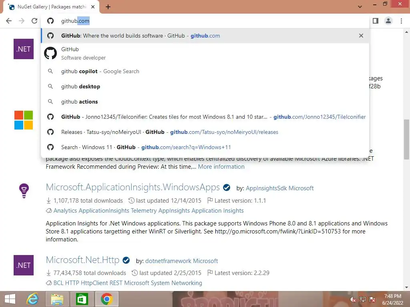410x307 pixels.
Task: Open the Tatsu-syo/noMeiryoUI releases suggestion
Action: pos(205,132)
